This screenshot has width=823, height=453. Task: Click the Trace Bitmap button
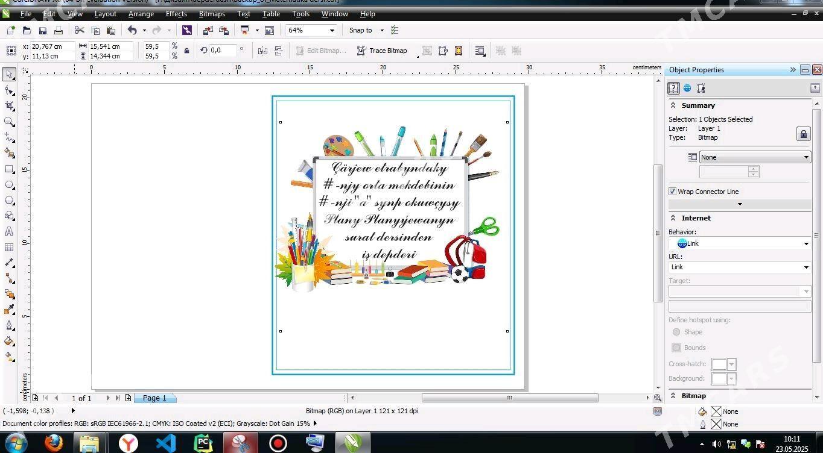pos(382,51)
